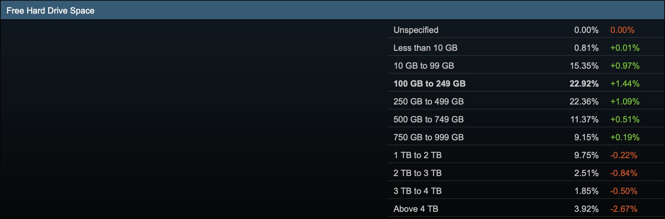Viewport: 665px width, 219px height.
Task: Select the 10 GB to 99 GB row
Action: [526, 65]
